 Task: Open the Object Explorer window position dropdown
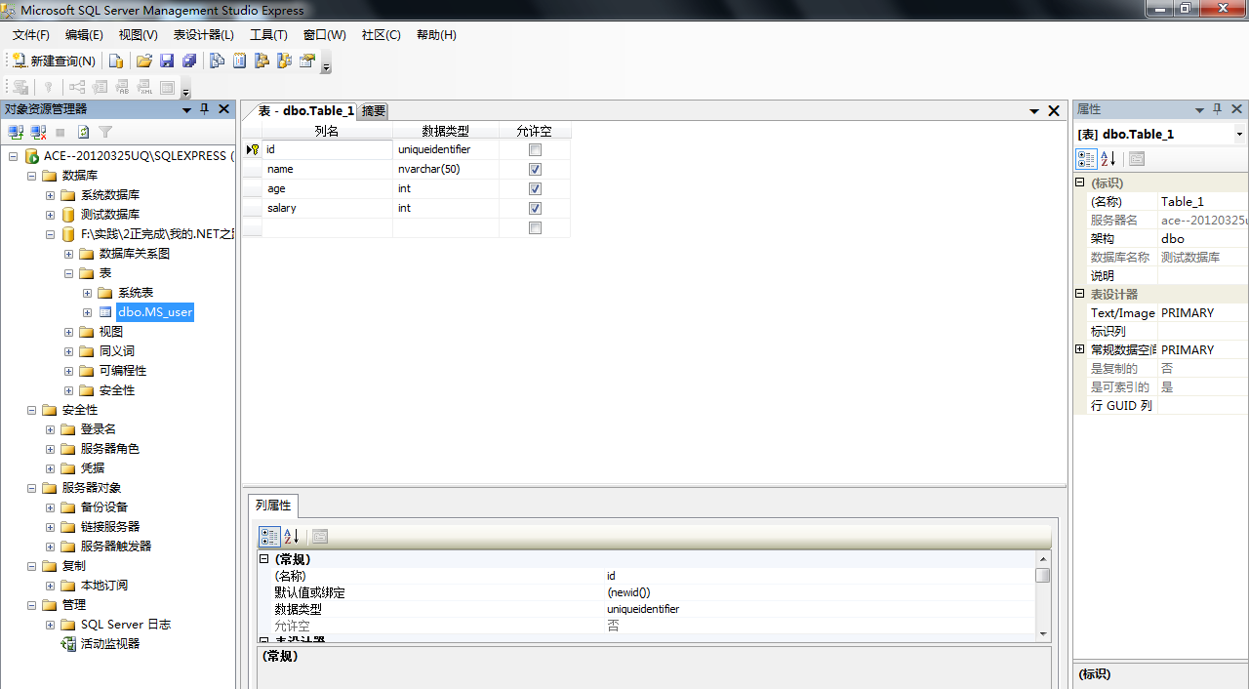coord(186,109)
